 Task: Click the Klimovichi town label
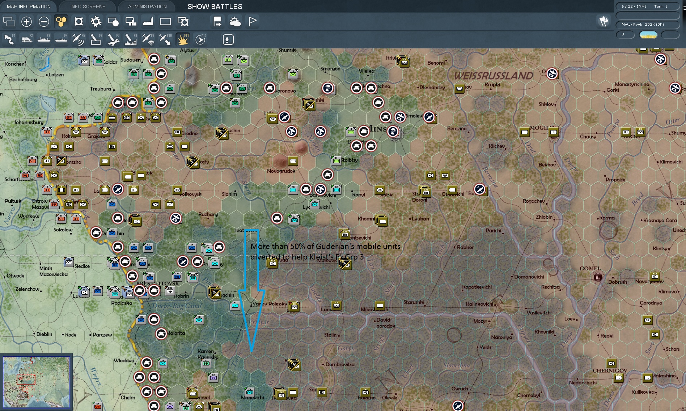coord(671,162)
